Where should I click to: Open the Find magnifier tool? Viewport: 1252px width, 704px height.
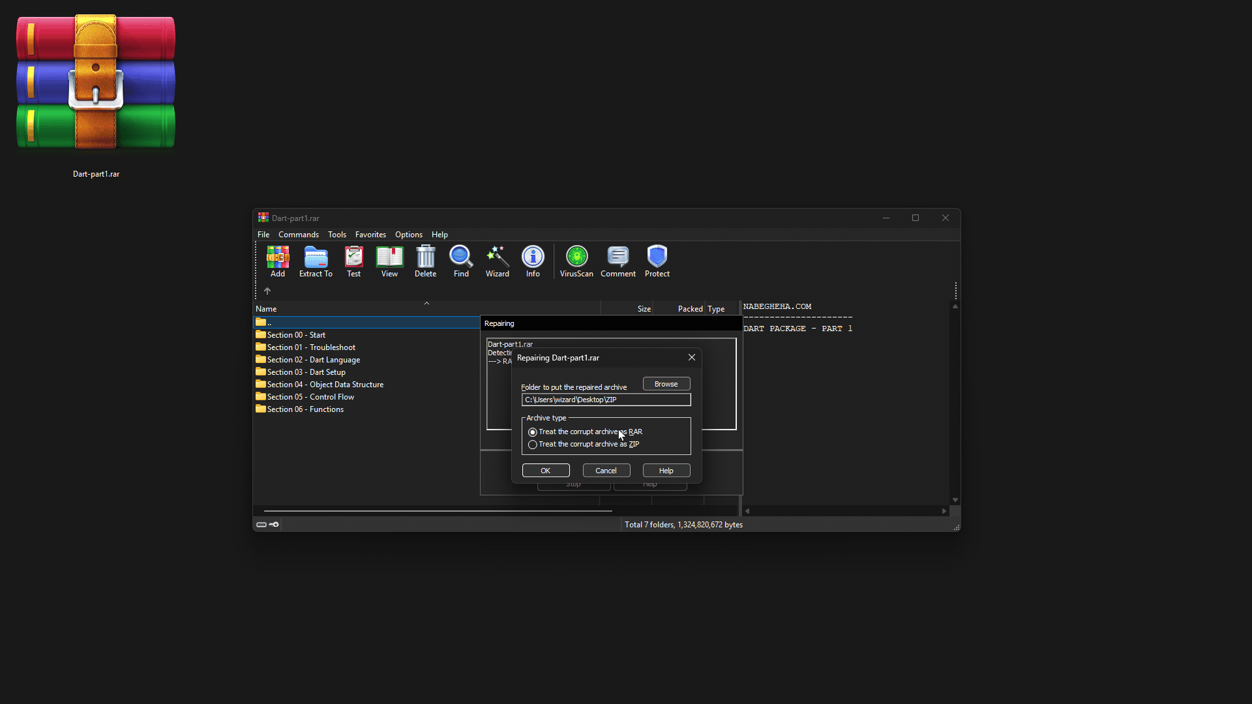tap(461, 261)
